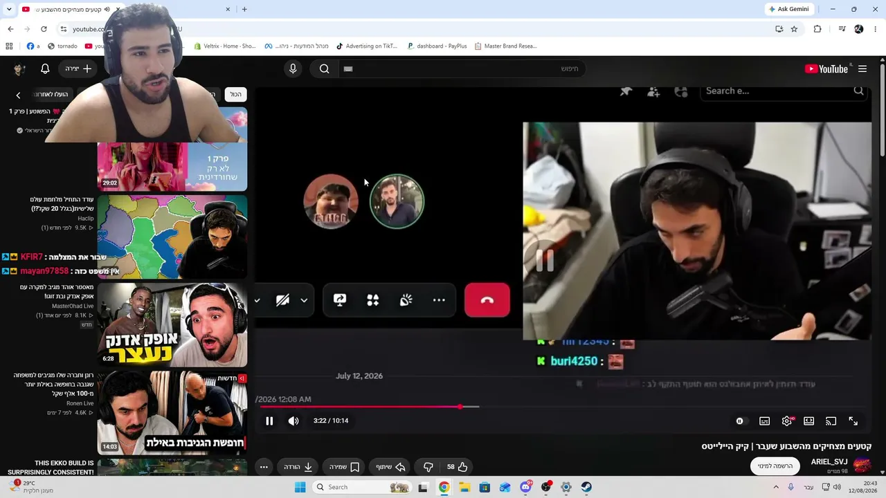The height and width of the screenshot is (498, 886).
Task: Open Microsoft Store from the taskbar
Action: 485,487
